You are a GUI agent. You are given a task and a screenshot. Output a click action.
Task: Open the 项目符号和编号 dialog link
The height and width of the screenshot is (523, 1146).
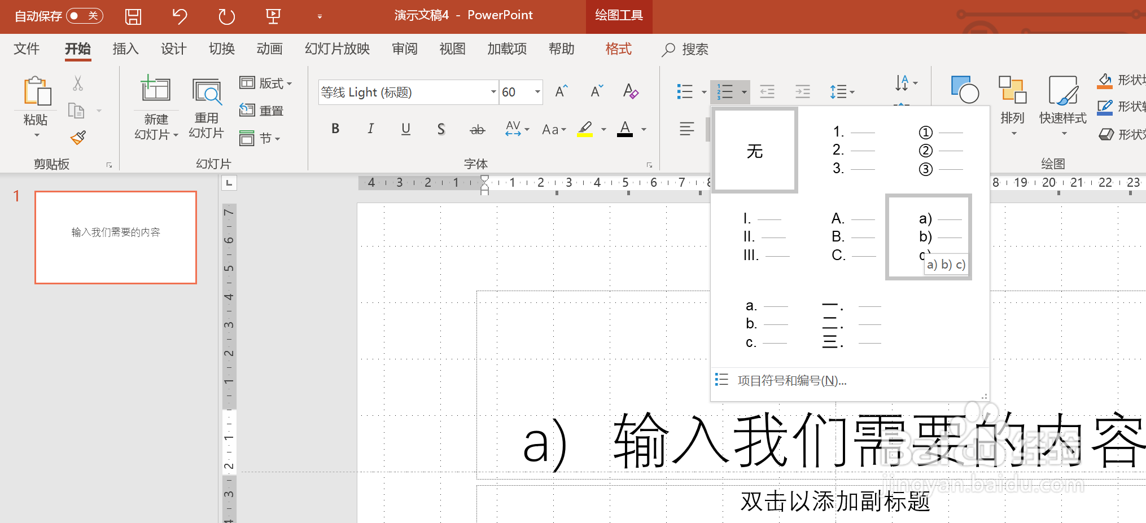pyautogui.click(x=790, y=380)
